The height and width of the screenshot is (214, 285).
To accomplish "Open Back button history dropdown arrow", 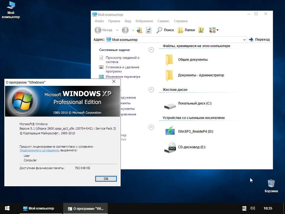I will click(x=117, y=30).
